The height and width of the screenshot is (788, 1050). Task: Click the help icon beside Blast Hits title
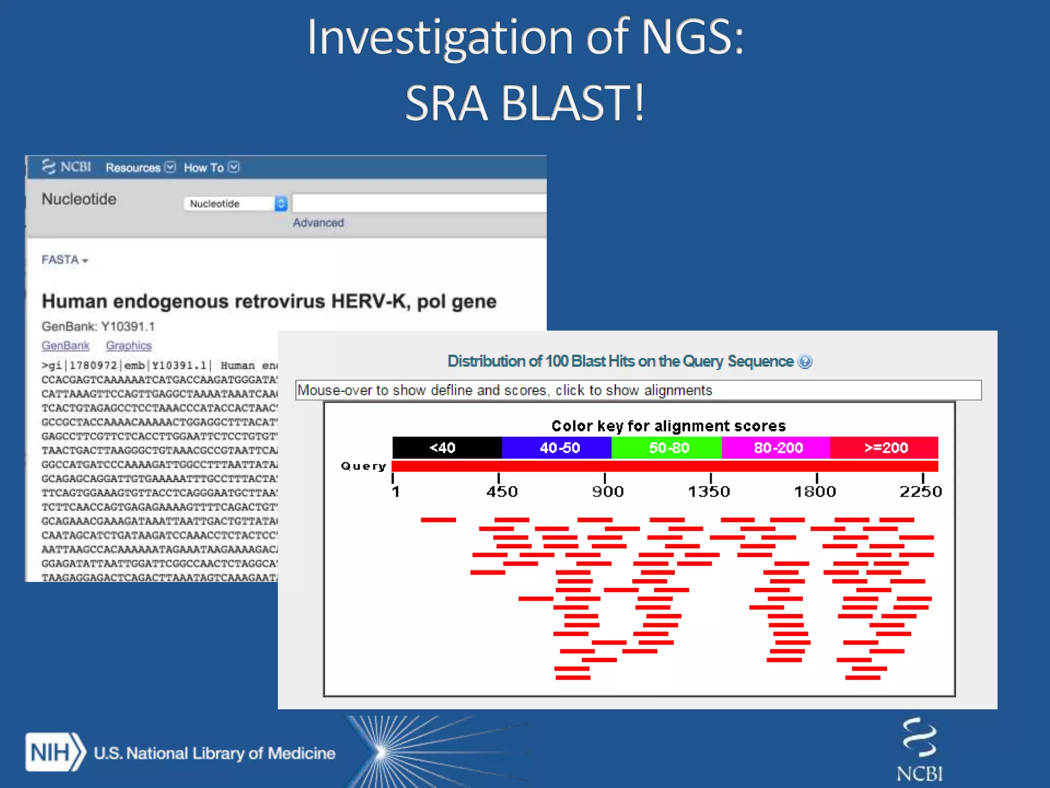pos(805,362)
